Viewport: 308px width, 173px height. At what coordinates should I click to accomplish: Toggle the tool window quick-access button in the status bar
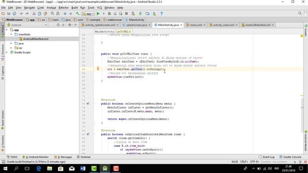coord(3,161)
